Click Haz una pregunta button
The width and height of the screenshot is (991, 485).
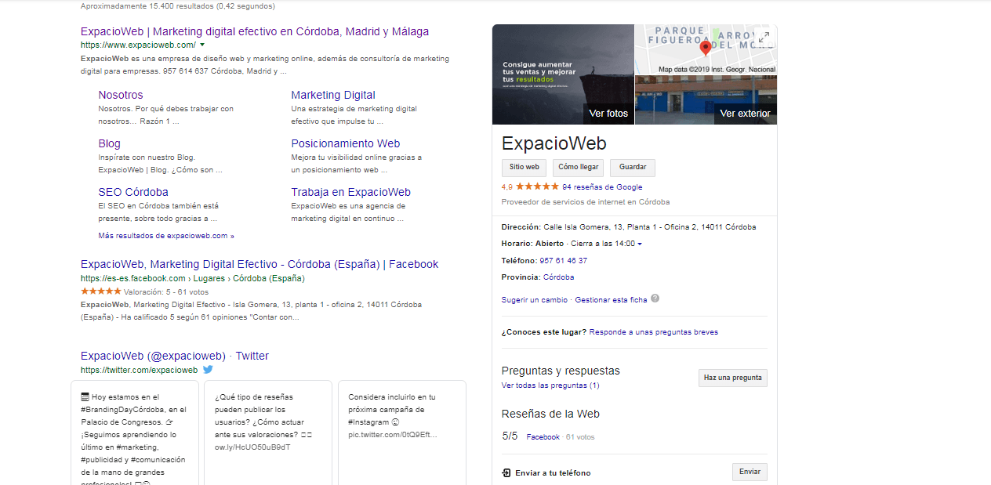tap(732, 378)
